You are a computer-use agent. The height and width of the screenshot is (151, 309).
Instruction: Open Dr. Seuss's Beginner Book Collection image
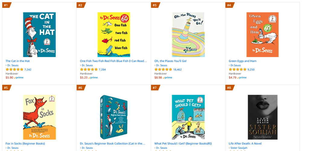114,117
